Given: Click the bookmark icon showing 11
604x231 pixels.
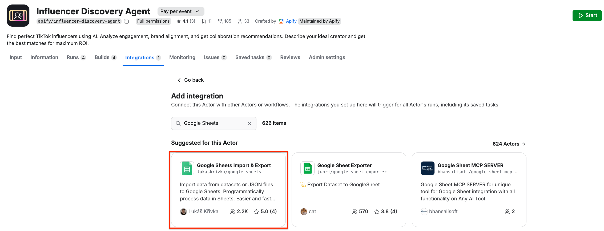Looking at the screenshot, I should [204, 21].
